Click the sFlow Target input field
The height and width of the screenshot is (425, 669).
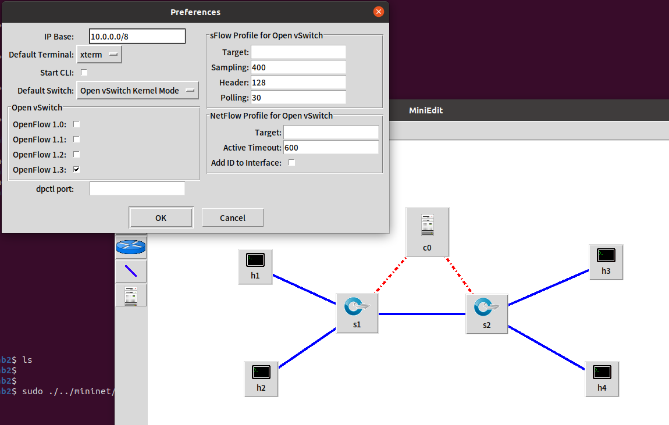pyautogui.click(x=298, y=52)
